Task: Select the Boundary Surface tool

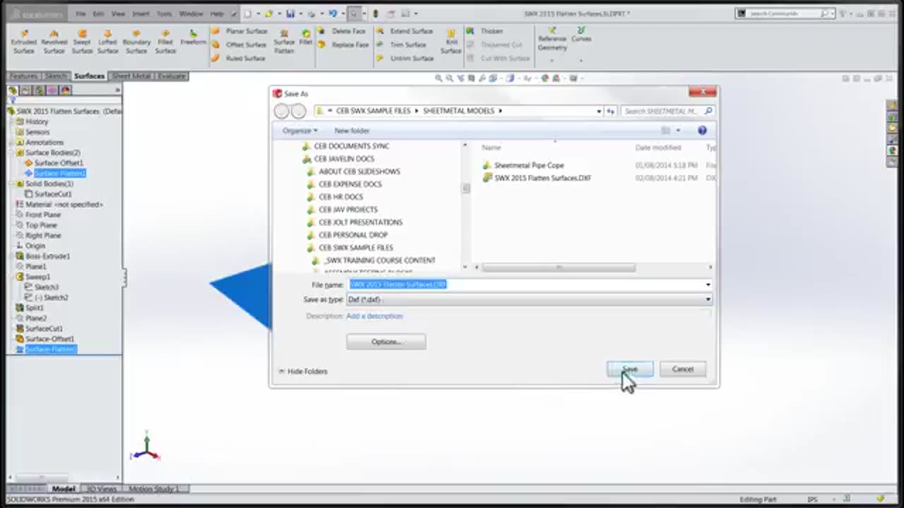Action: (136, 42)
